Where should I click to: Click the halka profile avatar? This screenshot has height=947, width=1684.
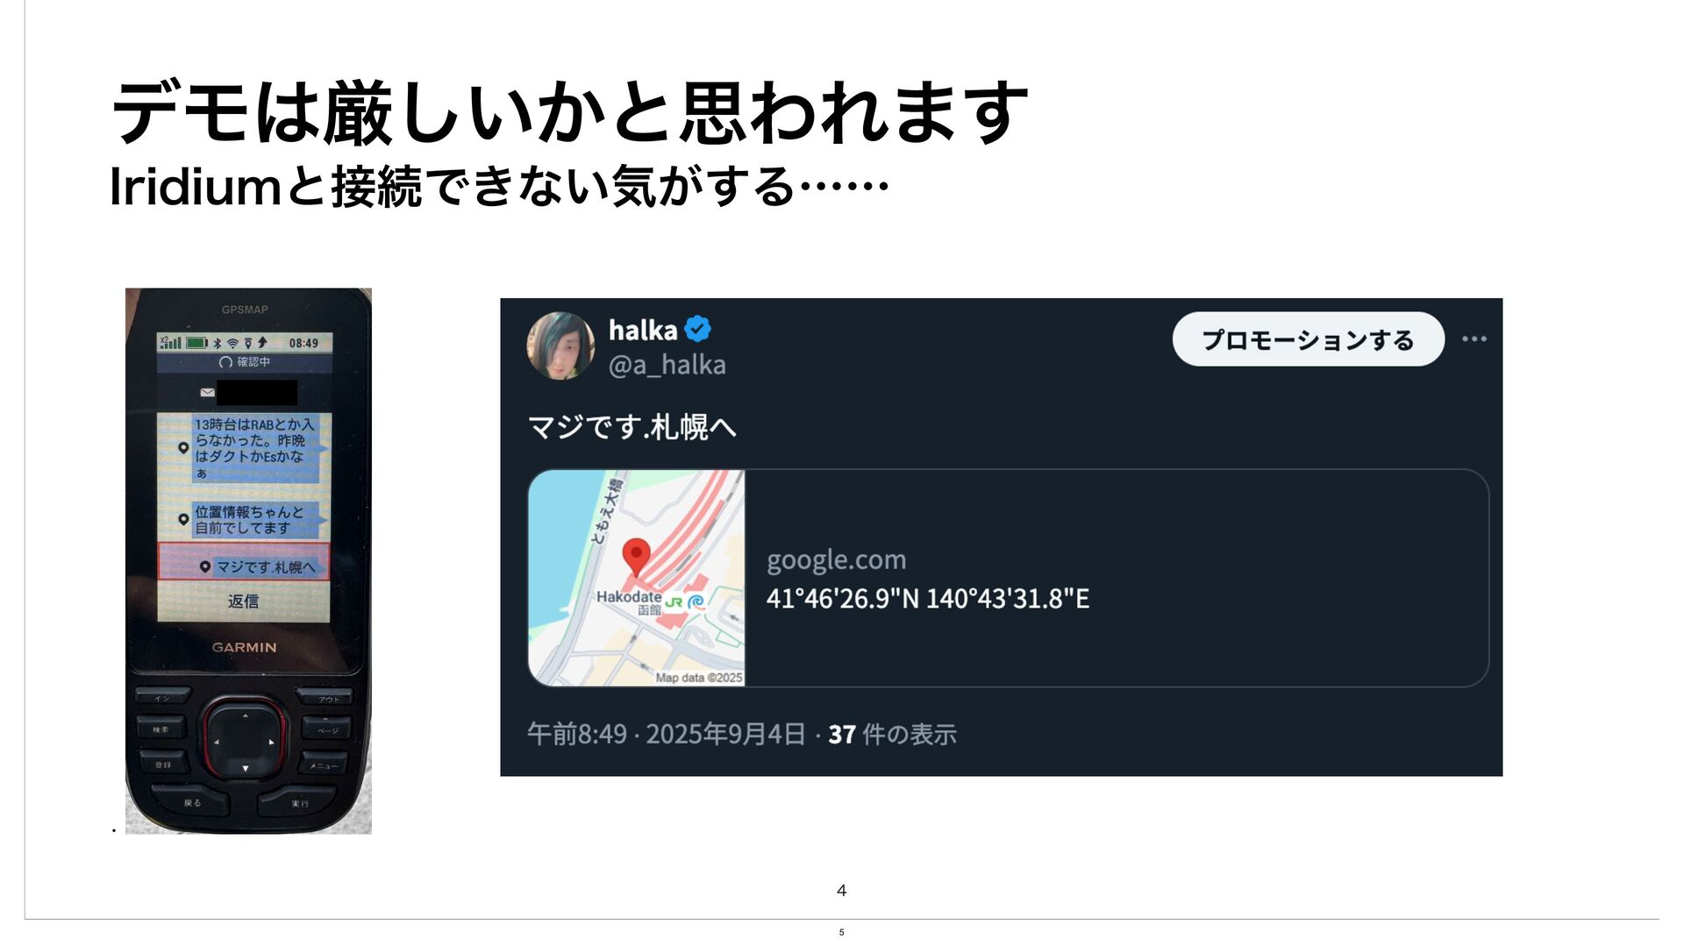[560, 345]
